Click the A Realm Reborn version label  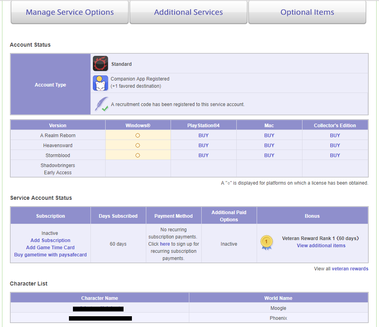point(58,136)
